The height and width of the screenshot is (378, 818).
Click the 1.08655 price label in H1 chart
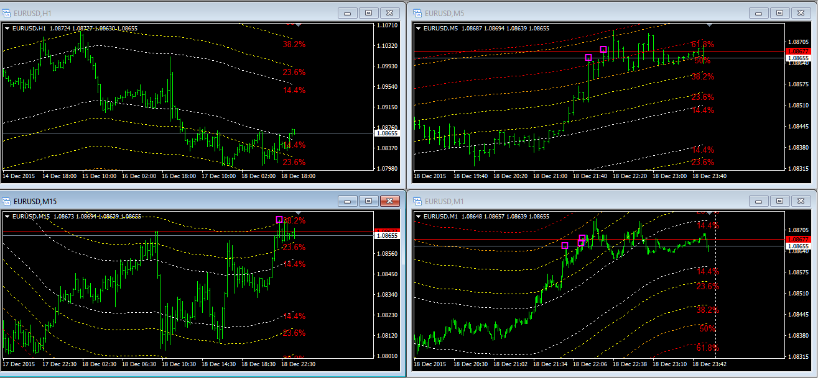tap(388, 133)
